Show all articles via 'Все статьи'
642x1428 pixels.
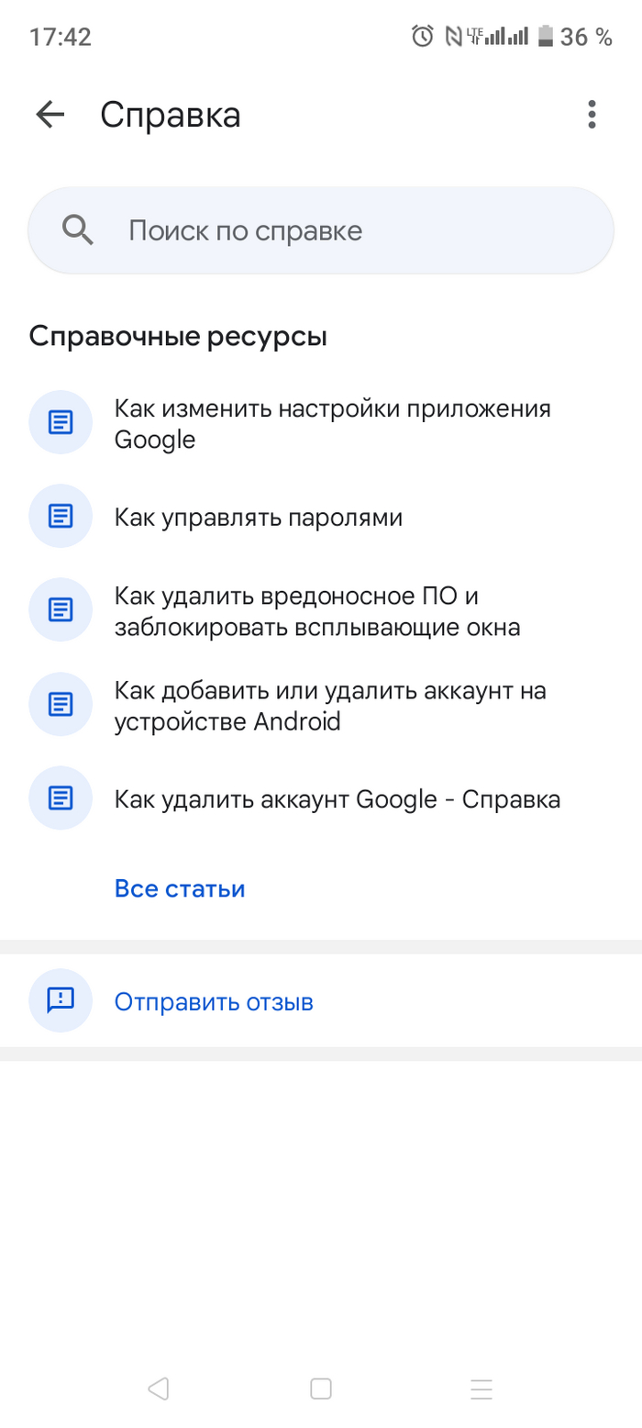[180, 888]
